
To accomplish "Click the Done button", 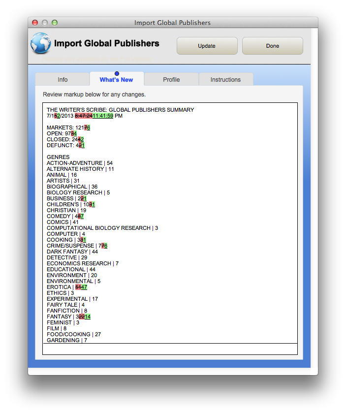I will [272, 46].
